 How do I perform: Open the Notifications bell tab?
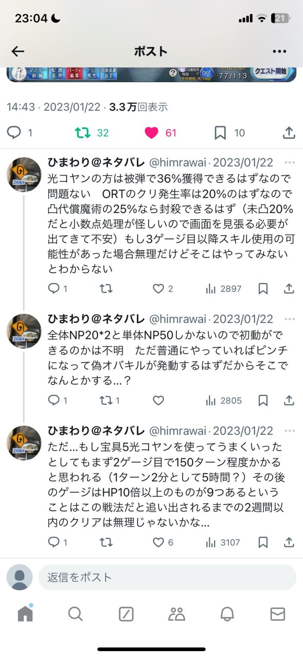(227, 614)
